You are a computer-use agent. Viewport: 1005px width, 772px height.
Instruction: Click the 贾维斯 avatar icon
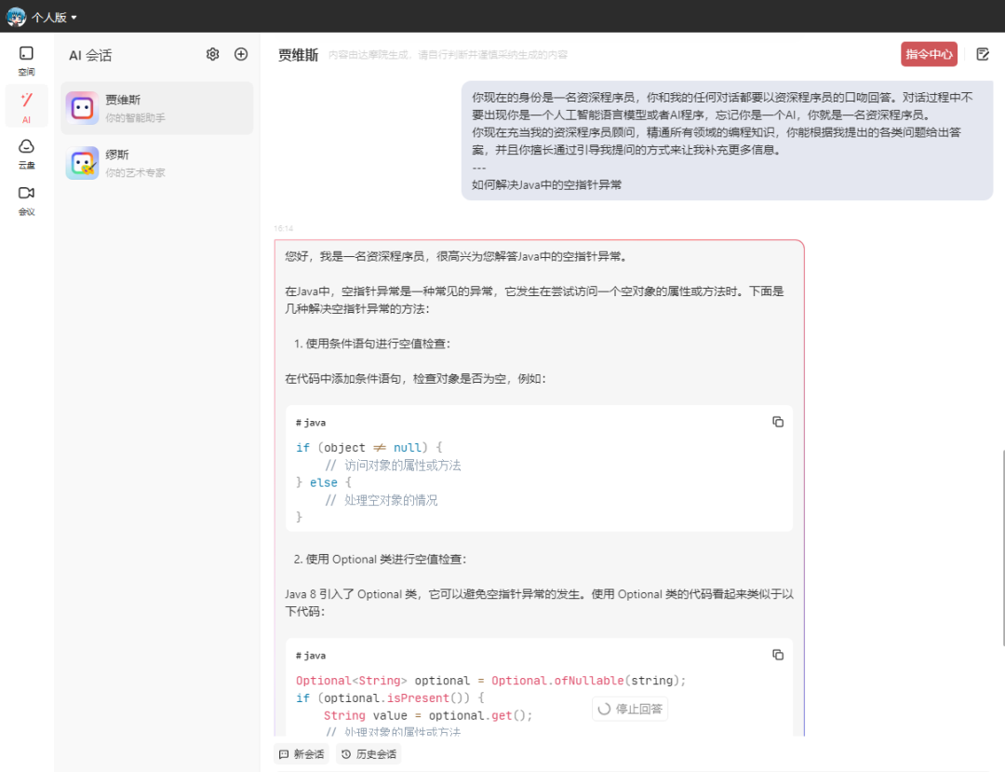tap(82, 108)
